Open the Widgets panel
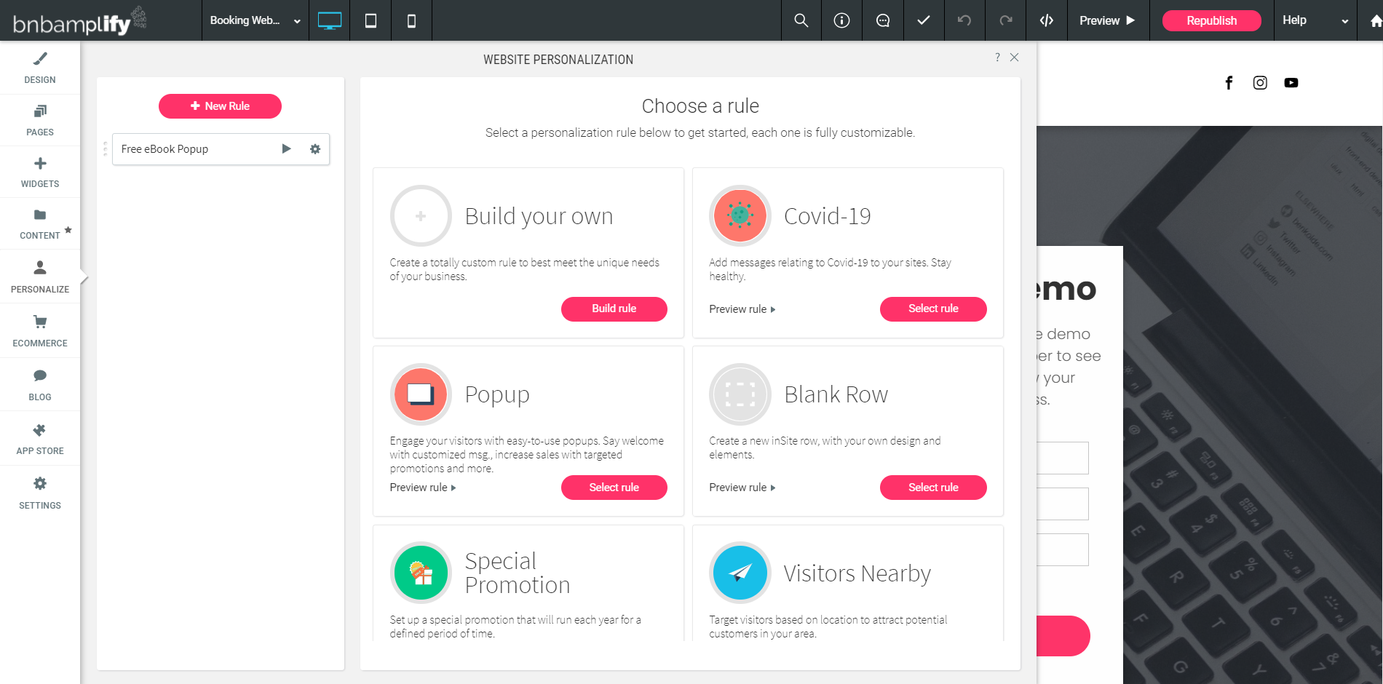1383x684 pixels. click(x=40, y=172)
